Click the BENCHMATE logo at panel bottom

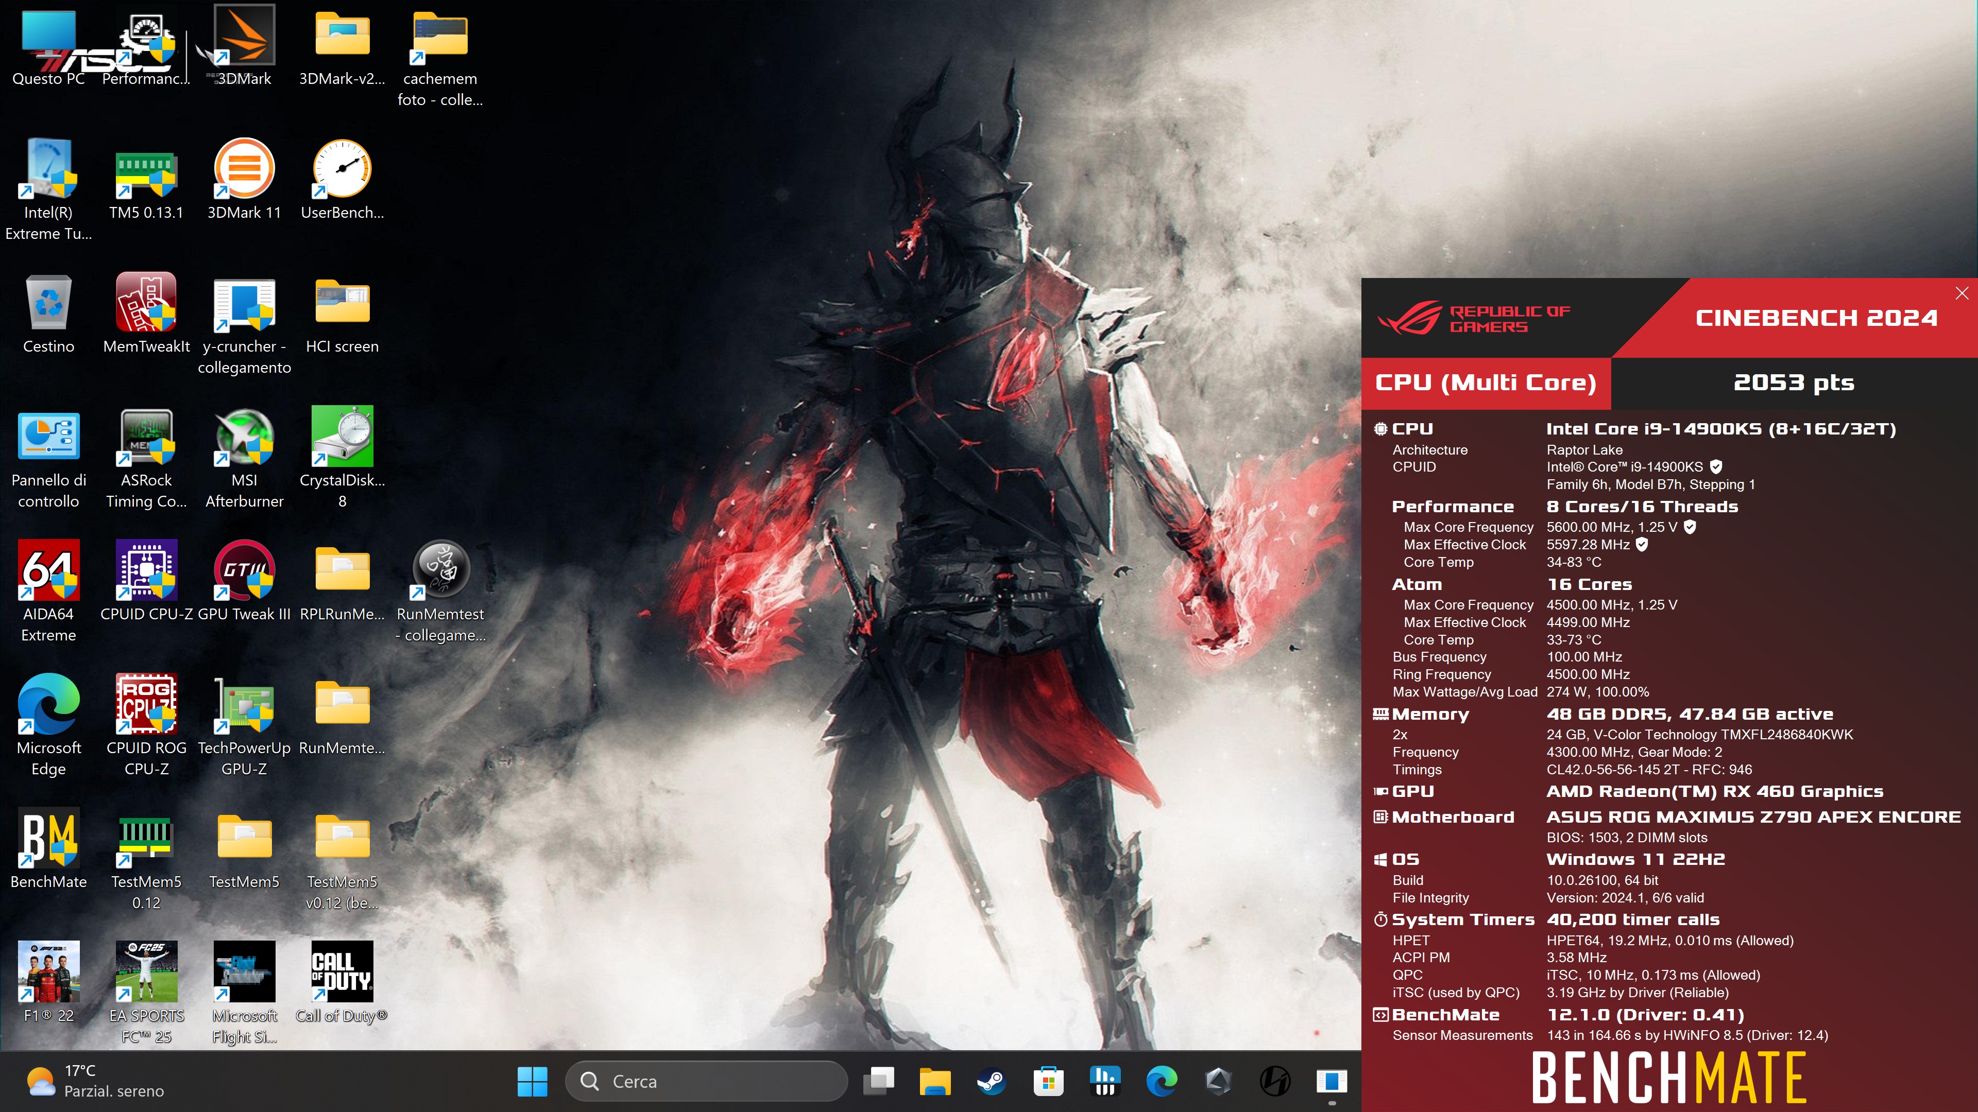1668,1078
